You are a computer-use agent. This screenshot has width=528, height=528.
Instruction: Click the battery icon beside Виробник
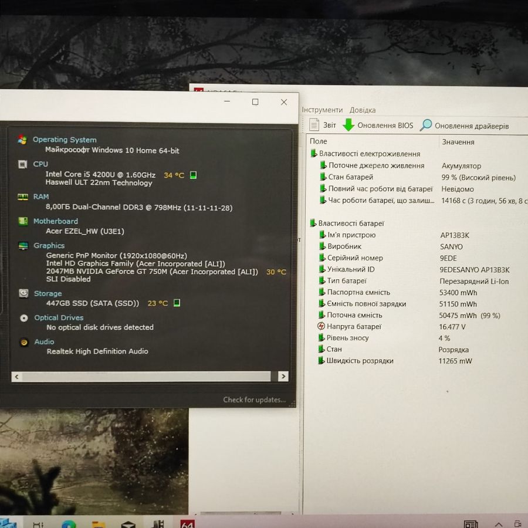[x=322, y=246]
